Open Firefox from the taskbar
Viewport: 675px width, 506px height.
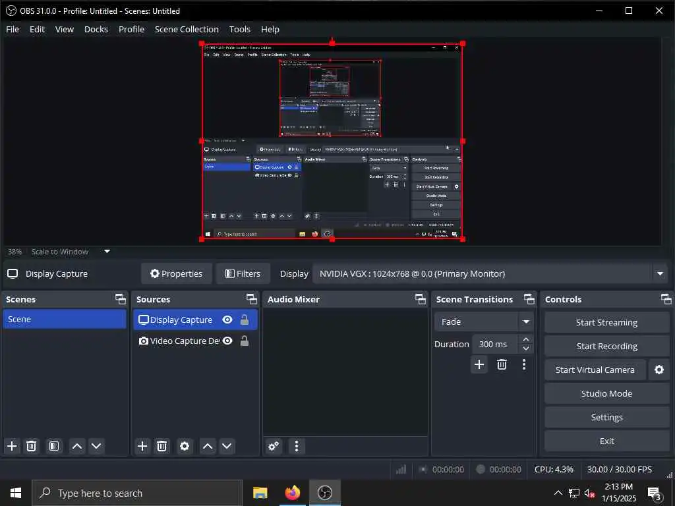292,493
